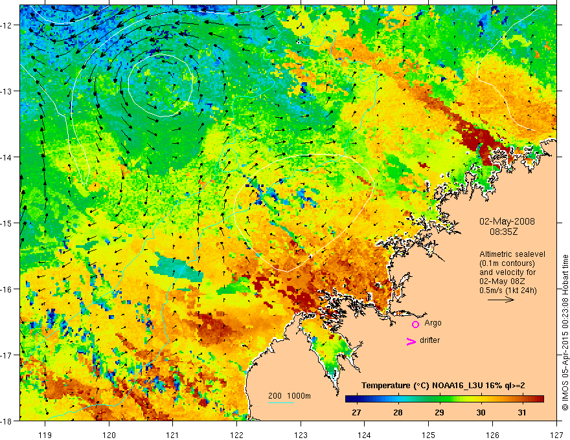The width and height of the screenshot is (570, 440).
Task: Click the latitude axis label -16
Action: click(6, 289)
